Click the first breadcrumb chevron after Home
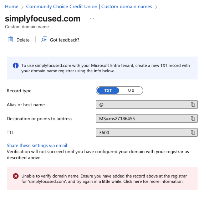Viewport: 224px width, 204px height. pos(22,7)
